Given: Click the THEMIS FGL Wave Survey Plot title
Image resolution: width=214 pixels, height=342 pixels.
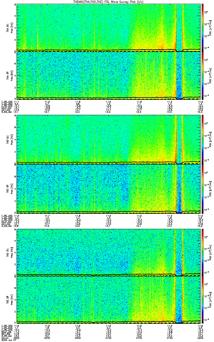Looking at the screenshot, I should click(x=109, y=2).
